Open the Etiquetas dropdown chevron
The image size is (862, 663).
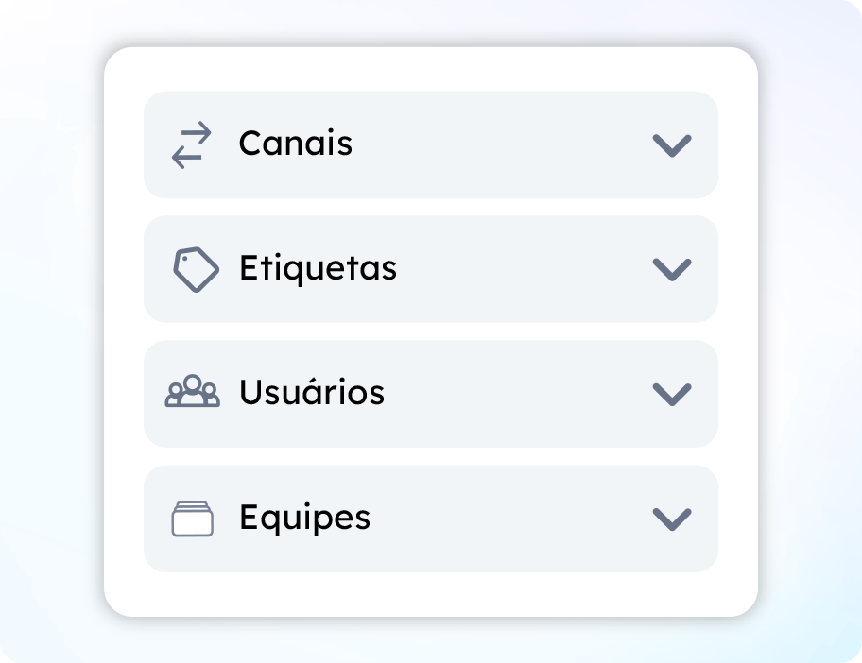672,269
